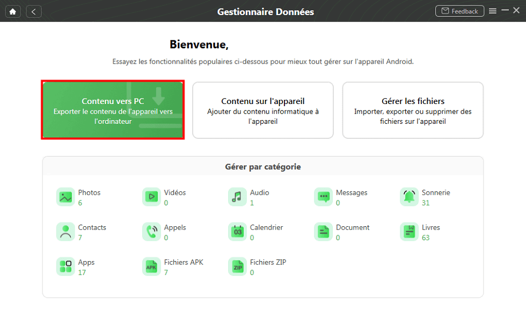Click the Vidéos label

point(175,192)
